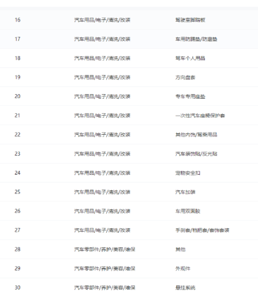Screen dimensions: 258x305
Task: Select the 汽车加装 cell in row 25
Action: pos(185,192)
